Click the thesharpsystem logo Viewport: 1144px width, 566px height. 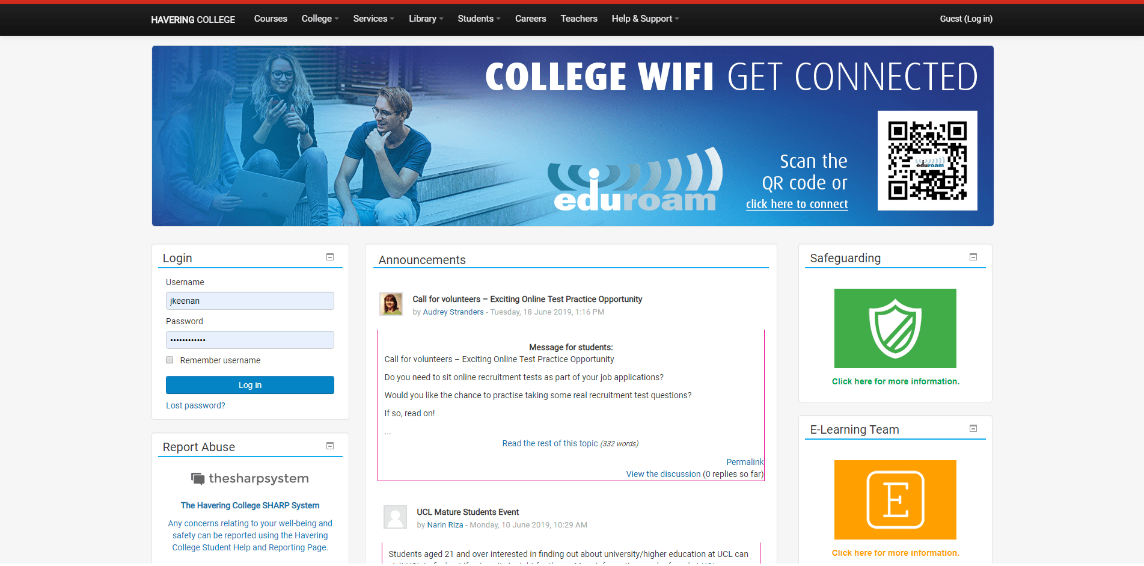(x=250, y=479)
